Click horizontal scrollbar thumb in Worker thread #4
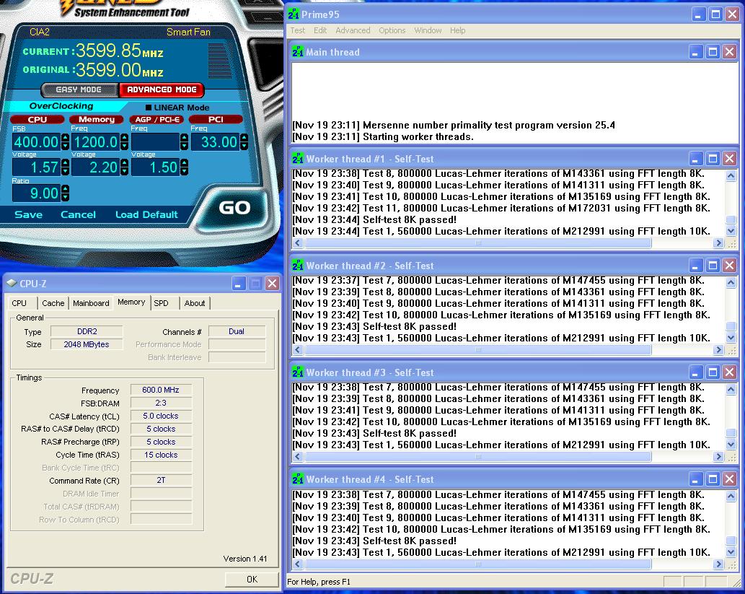 [478, 564]
